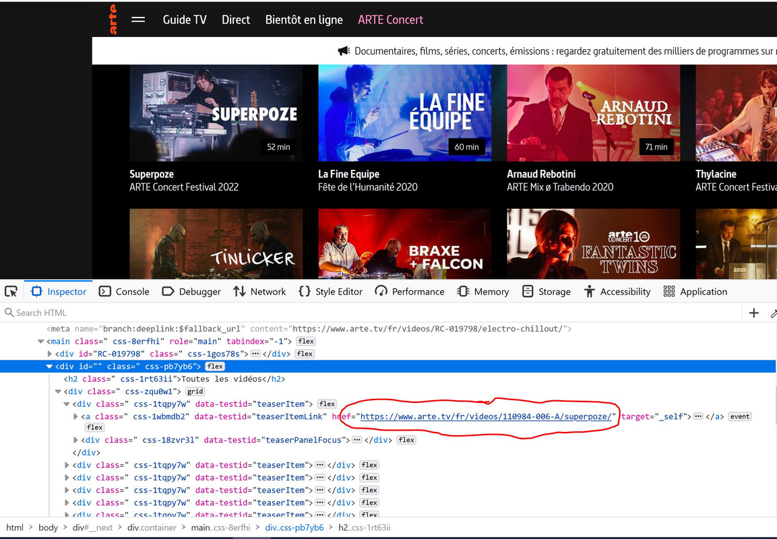Image resolution: width=777 pixels, height=539 pixels.
Task: Switch to the Console tab
Action: (124, 291)
